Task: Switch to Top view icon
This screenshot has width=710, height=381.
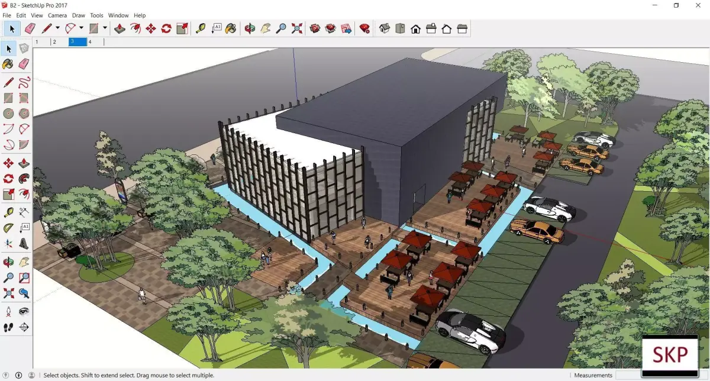Action: click(x=400, y=28)
